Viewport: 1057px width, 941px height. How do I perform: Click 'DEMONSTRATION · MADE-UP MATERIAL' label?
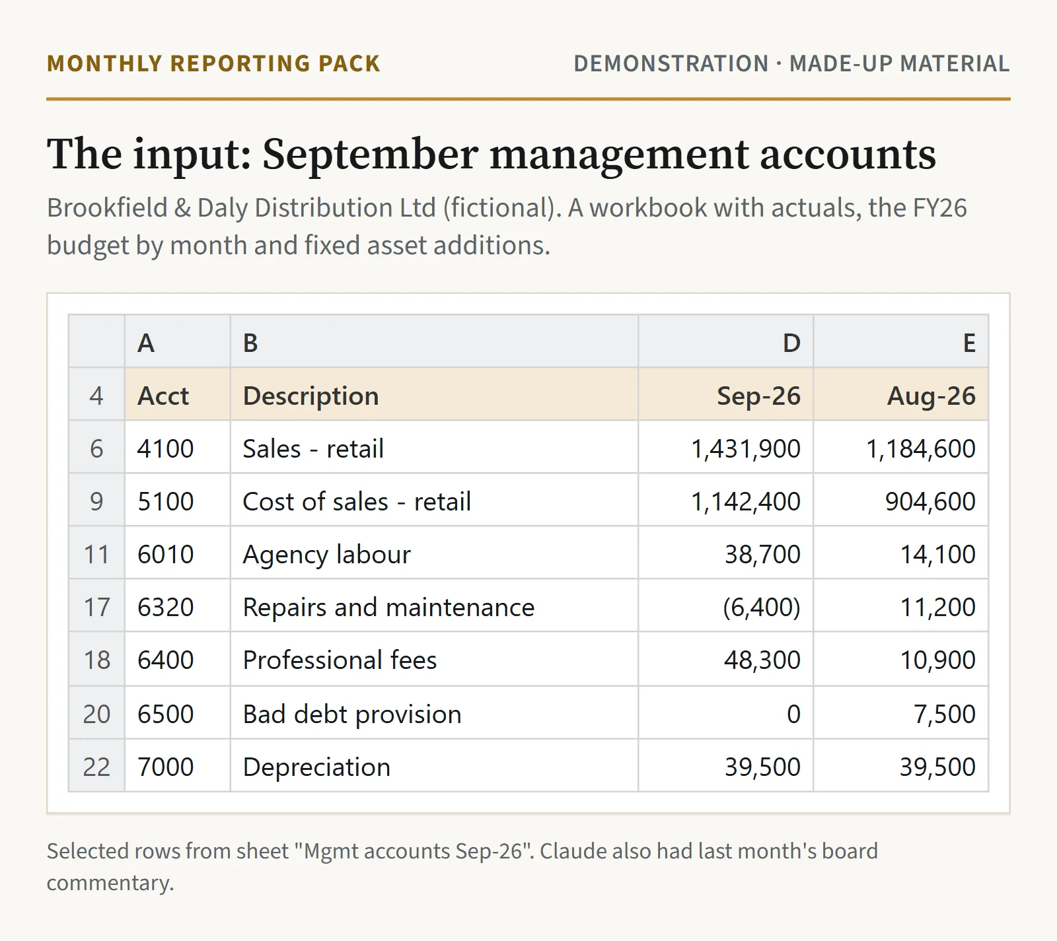[x=791, y=63]
